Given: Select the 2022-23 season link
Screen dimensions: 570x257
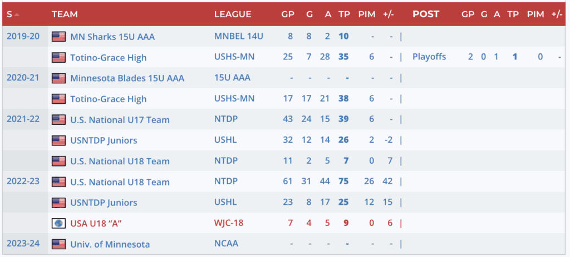Looking at the screenshot, I should (x=23, y=182).
